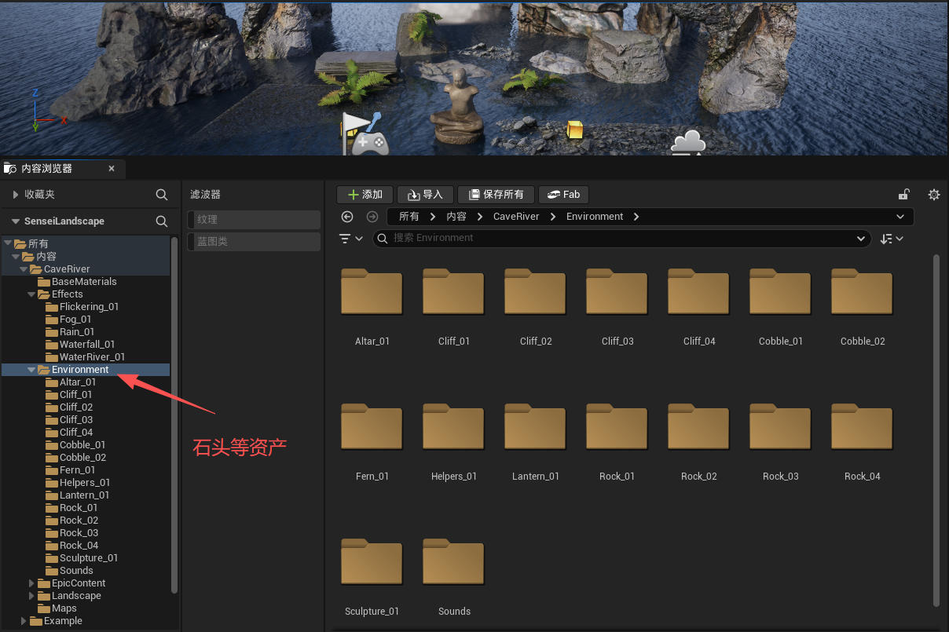Expand the 收藏夹 section
949x632 pixels.
(15, 195)
